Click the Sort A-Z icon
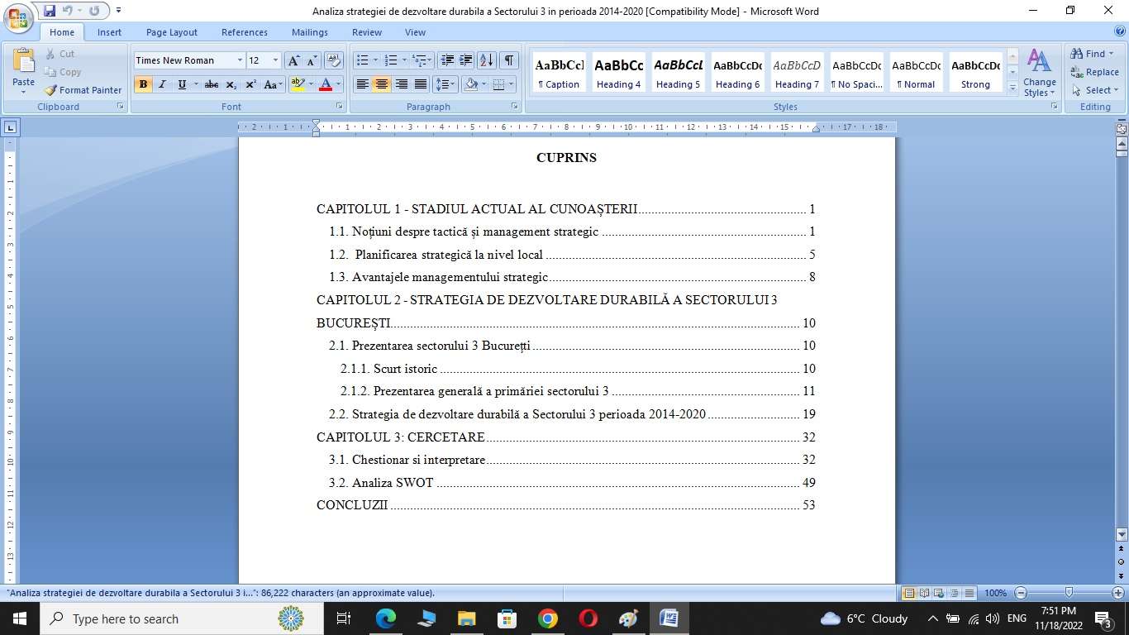Image resolution: width=1129 pixels, height=635 pixels. (x=486, y=60)
